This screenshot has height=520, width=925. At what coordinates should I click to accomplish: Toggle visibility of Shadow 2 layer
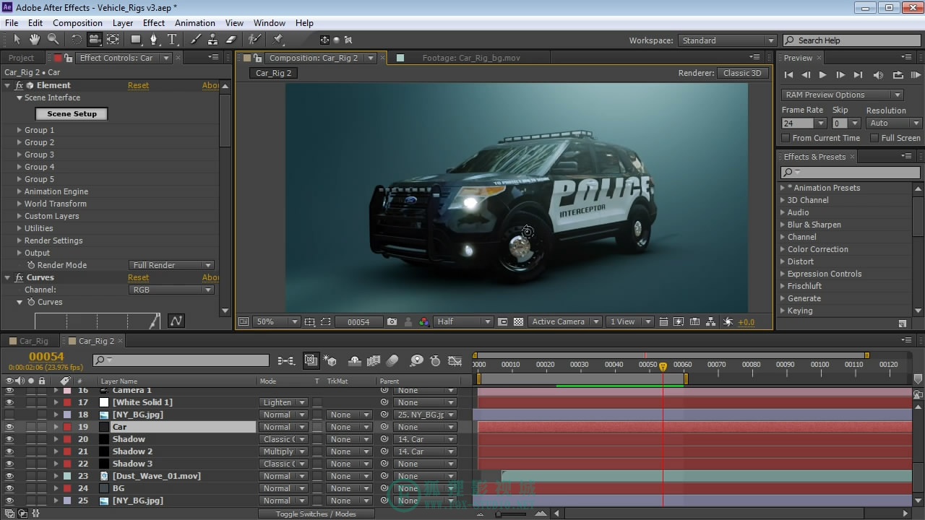(x=9, y=451)
